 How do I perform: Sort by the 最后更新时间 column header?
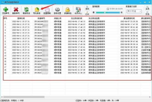click(x=129, y=18)
